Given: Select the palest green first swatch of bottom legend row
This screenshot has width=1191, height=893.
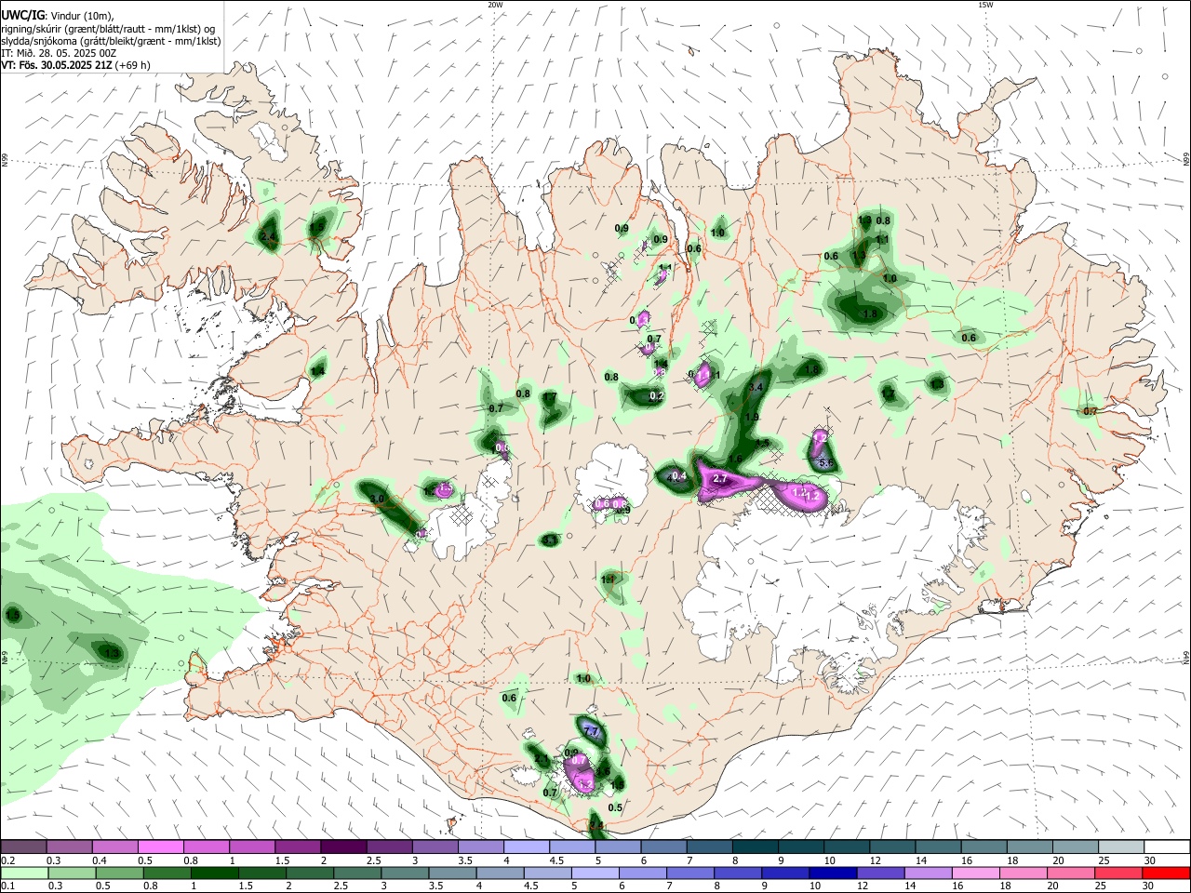Looking at the screenshot, I should (24, 873).
